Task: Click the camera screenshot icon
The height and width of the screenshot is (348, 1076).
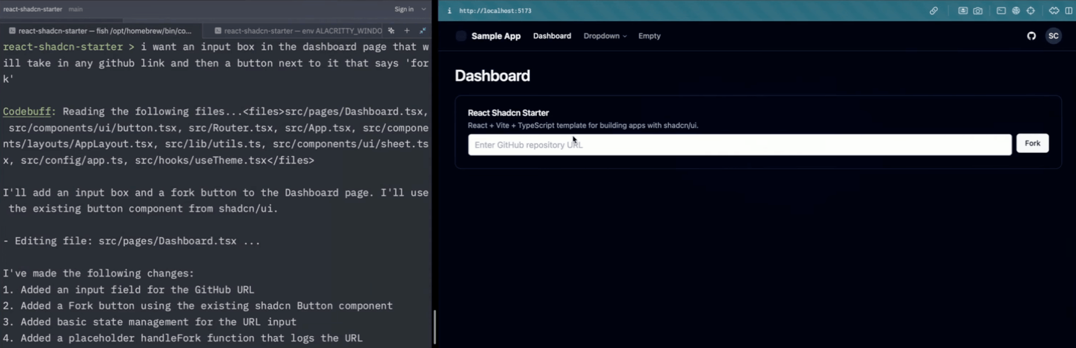Action: click(978, 11)
